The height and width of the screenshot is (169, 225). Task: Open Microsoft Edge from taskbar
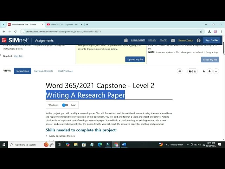point(100,145)
